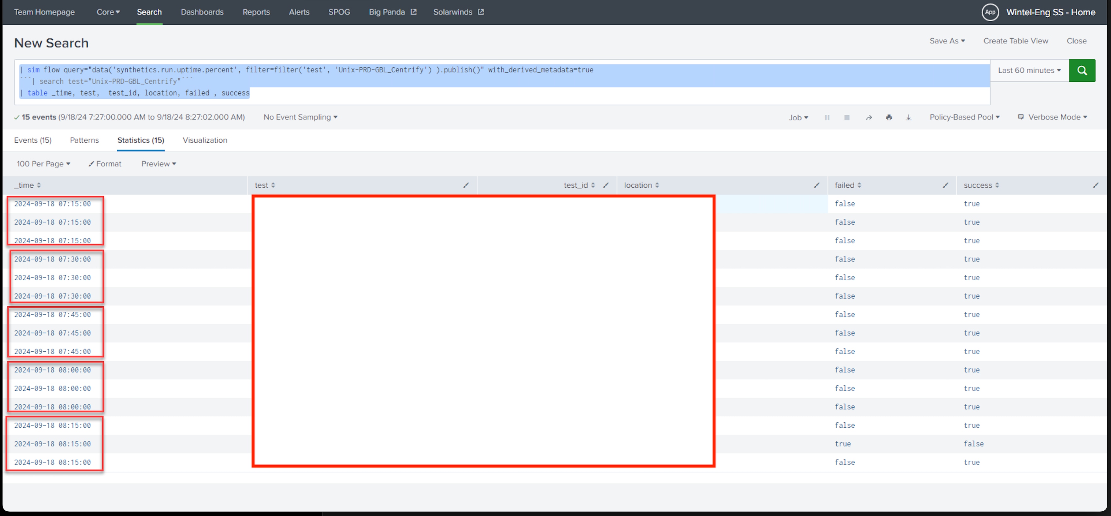Sort by the success column
This screenshot has width=1111, height=516.
point(981,185)
